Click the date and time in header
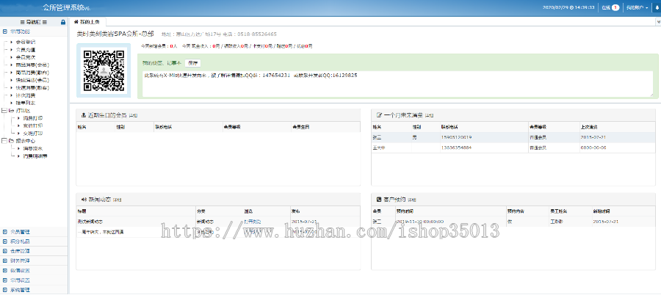Viewport: 661px width, 295px height. coord(568,7)
